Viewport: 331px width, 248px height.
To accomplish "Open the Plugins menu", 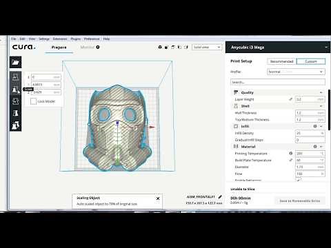I will (x=76, y=39).
